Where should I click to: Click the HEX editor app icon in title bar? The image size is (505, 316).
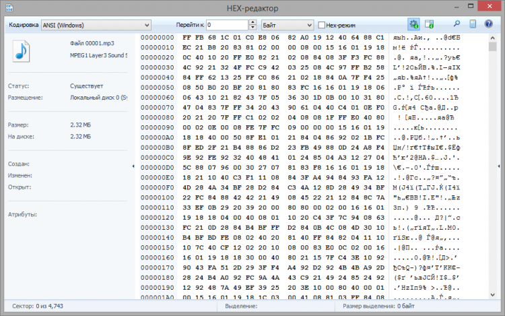click(x=9, y=7)
